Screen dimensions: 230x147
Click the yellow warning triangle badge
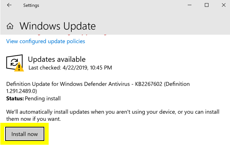tap(19, 67)
